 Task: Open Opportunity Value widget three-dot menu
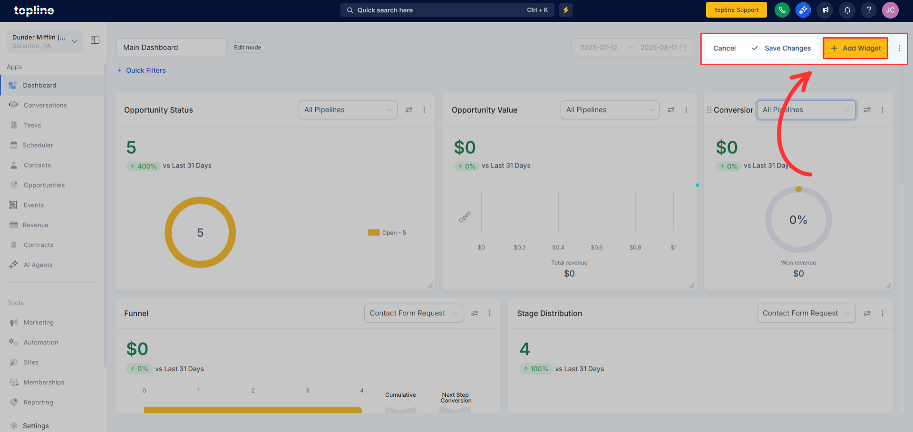[686, 110]
